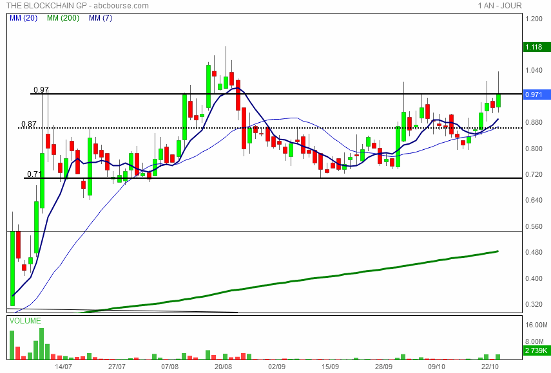
Task: Click the chart title THE BLOCKCHAIN GP - abcbourse.com
Action: 78,6
